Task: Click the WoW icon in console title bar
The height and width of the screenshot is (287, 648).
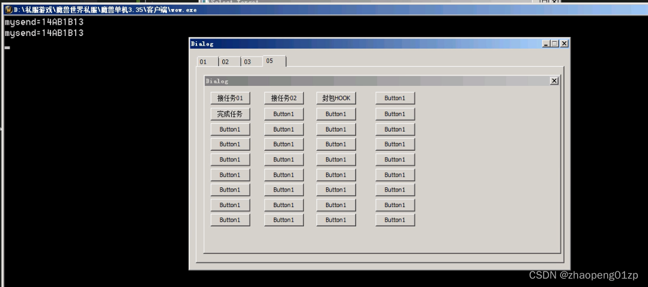Action: click(8, 10)
